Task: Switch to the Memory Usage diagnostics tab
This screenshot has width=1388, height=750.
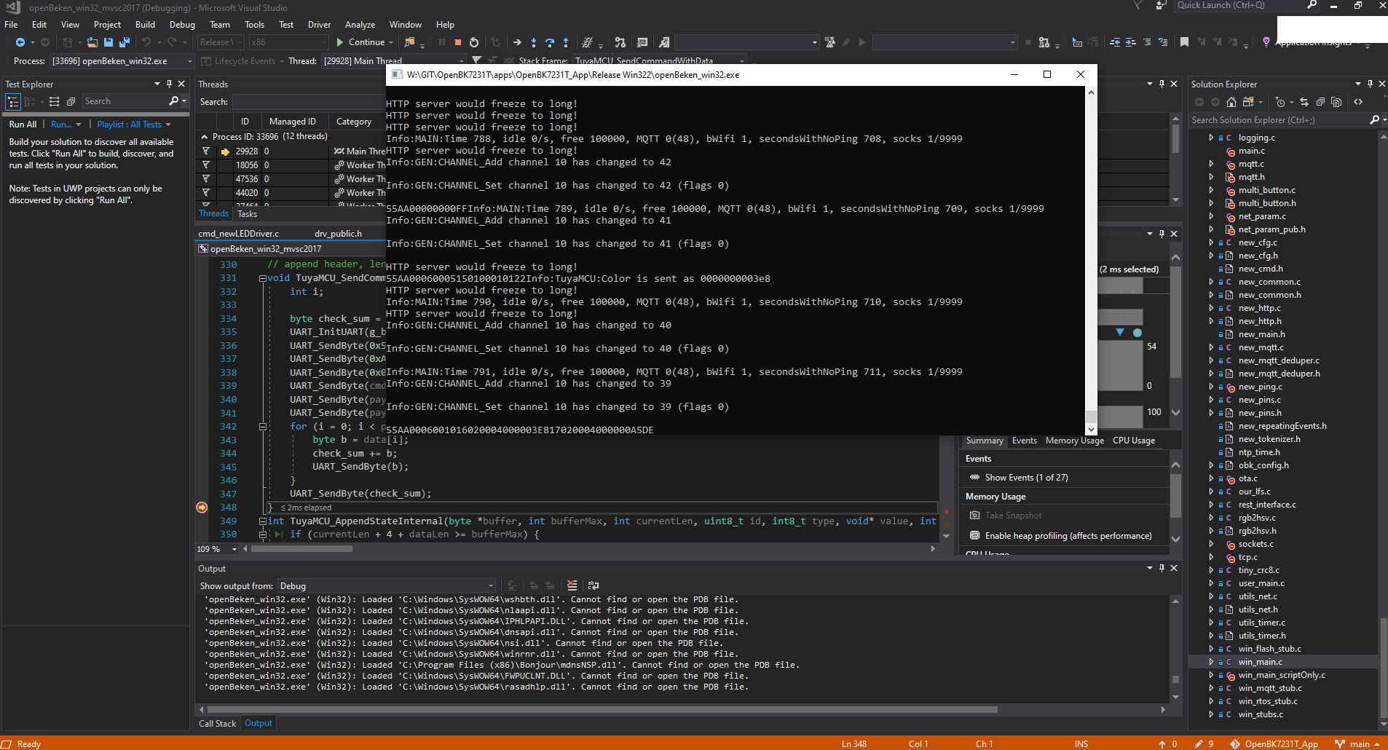Action: coord(1074,441)
